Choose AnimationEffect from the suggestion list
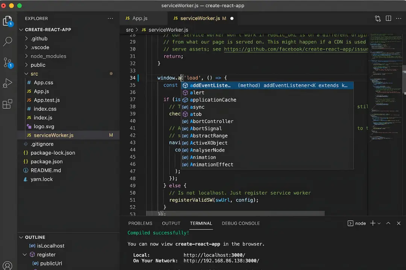This screenshot has height=270, width=406. (x=267, y=164)
